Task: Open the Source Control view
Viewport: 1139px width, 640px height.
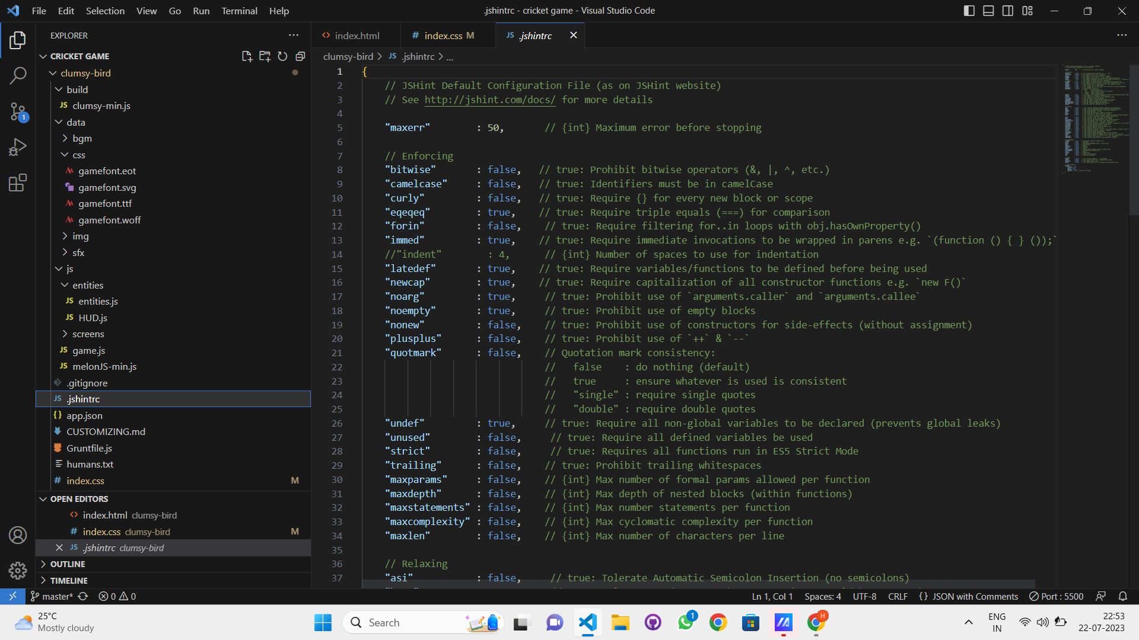Action: 18,111
